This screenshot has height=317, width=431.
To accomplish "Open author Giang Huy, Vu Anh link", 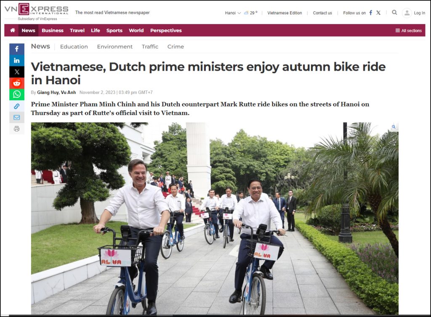I will coord(56,92).
